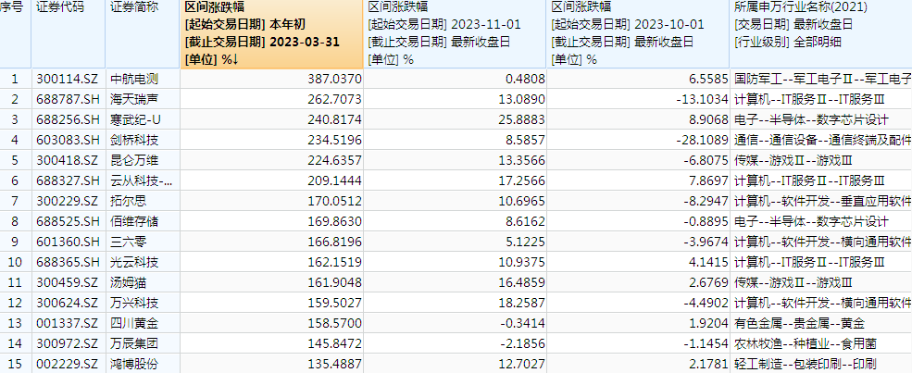Click stock code 300114.SZ
The image size is (912, 373).
pos(68,79)
